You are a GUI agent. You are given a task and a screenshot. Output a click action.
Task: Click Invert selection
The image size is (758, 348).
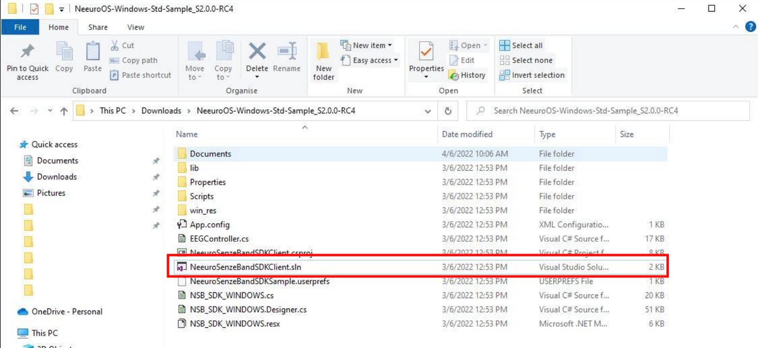[x=532, y=75]
